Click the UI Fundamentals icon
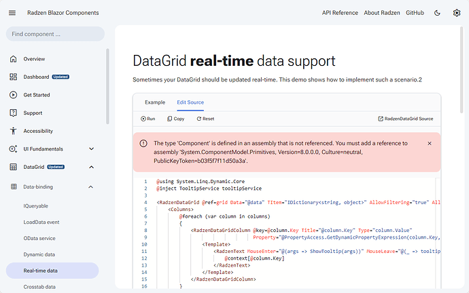The width and height of the screenshot is (469, 293). coord(13,149)
